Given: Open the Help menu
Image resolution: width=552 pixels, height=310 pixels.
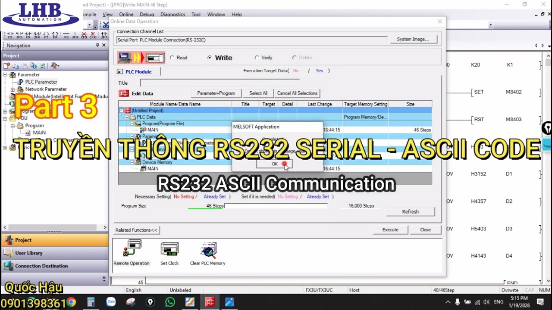Looking at the screenshot, I should click(x=236, y=15).
